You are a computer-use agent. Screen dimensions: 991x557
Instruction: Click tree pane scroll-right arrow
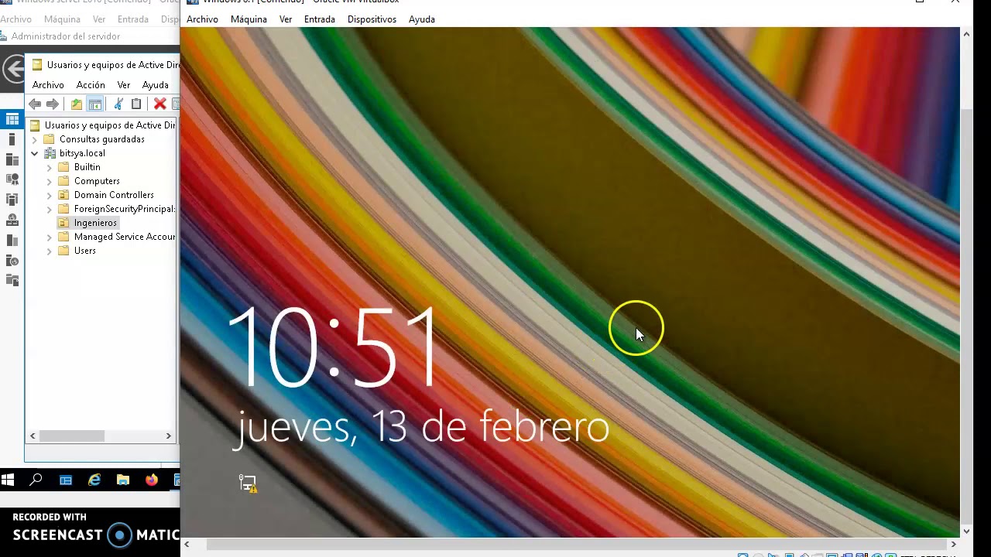(168, 436)
